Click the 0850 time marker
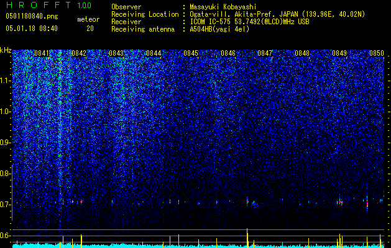 377,53
